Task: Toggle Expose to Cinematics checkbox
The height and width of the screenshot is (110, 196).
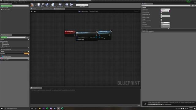Action: point(161,21)
